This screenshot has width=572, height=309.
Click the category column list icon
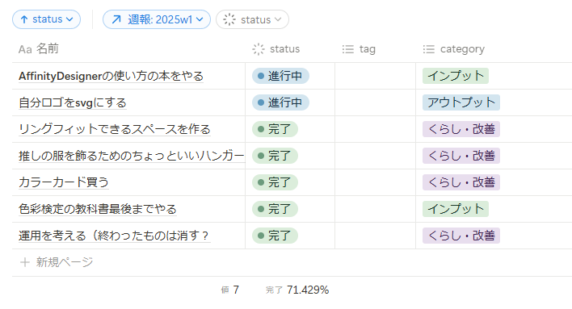tap(429, 49)
